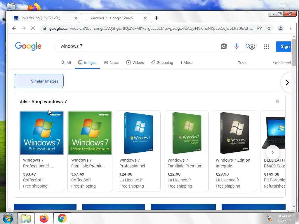Switch to the All results tab
Viewport: 299px width, 224px height.
pyautogui.click(x=66, y=62)
